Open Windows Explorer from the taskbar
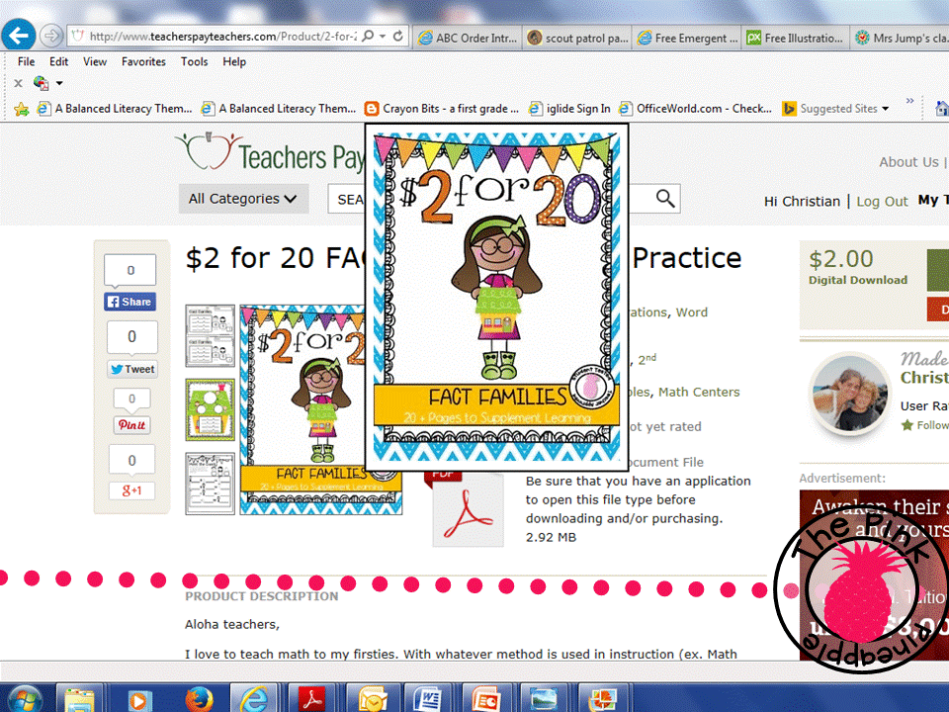 pos(79,700)
